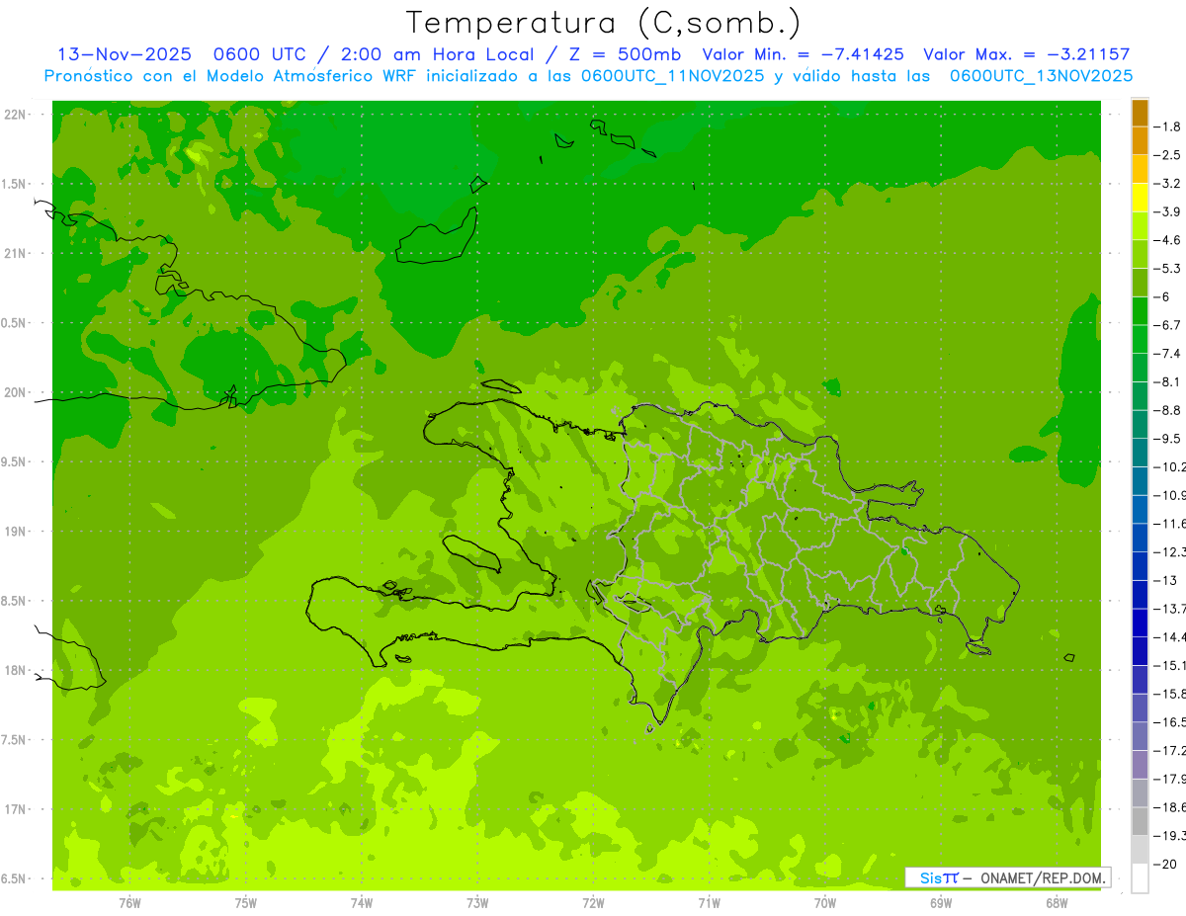Click the '69W' longitude axis label
Screen dimensions: 1186x916
941,903
